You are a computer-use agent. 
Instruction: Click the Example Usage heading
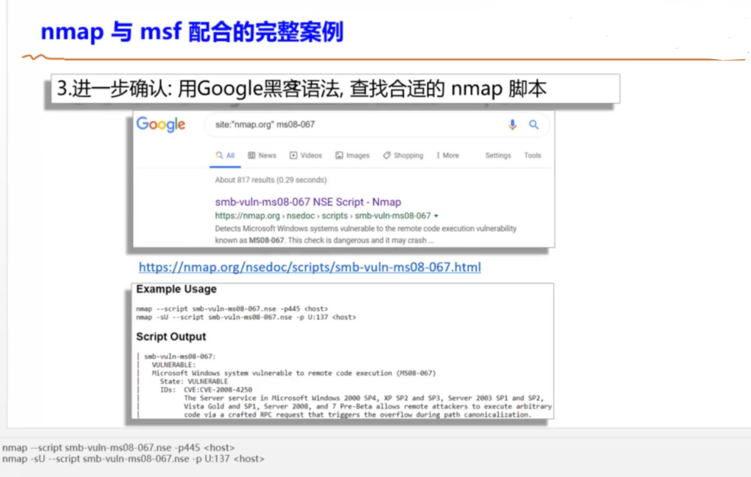click(176, 289)
